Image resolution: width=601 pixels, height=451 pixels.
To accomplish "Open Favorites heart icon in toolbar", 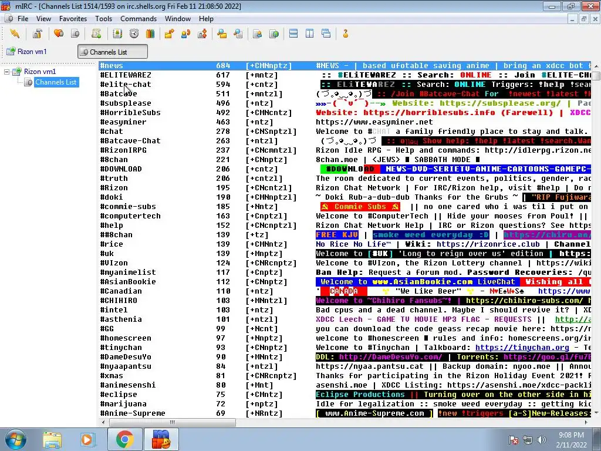I will tap(59, 33).
